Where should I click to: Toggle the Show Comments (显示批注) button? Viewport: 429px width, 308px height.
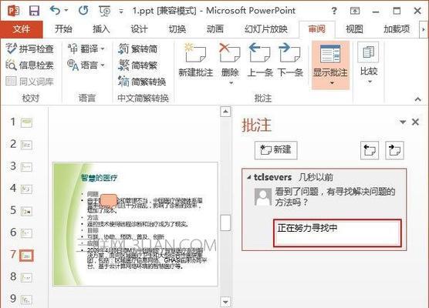point(330,65)
